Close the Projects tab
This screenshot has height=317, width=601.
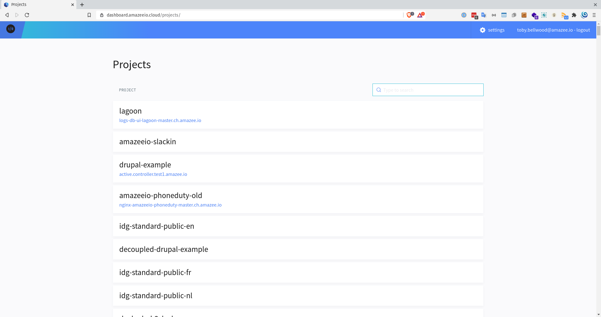(72, 5)
